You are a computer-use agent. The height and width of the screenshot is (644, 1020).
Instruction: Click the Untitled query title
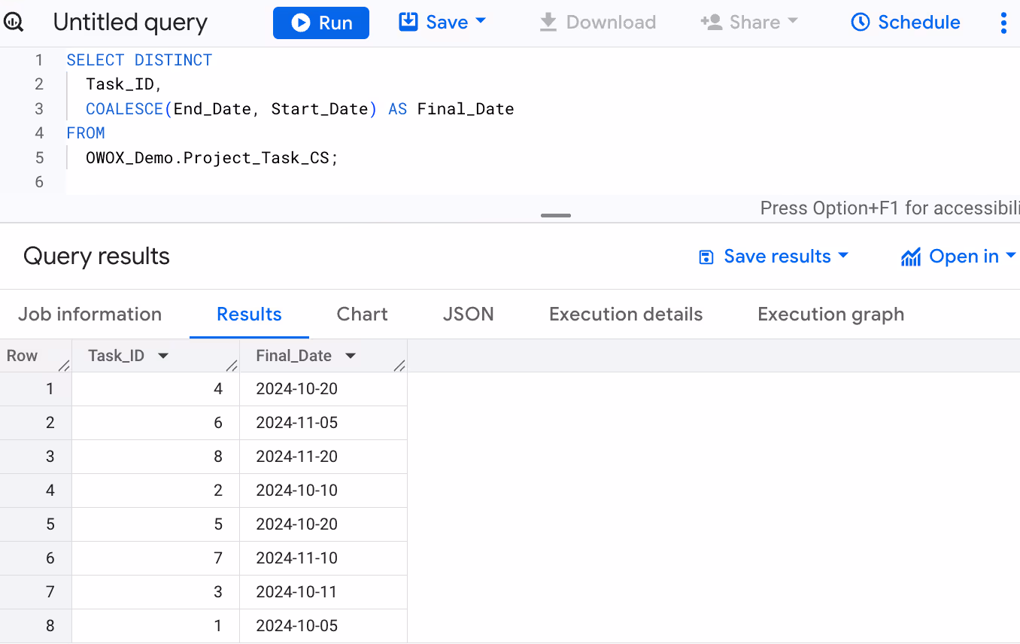point(130,23)
